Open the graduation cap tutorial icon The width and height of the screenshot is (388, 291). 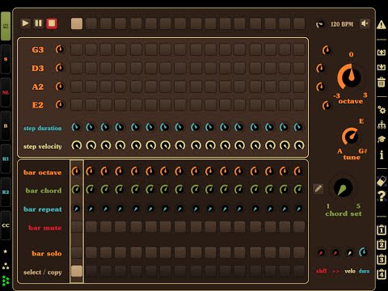(382, 139)
